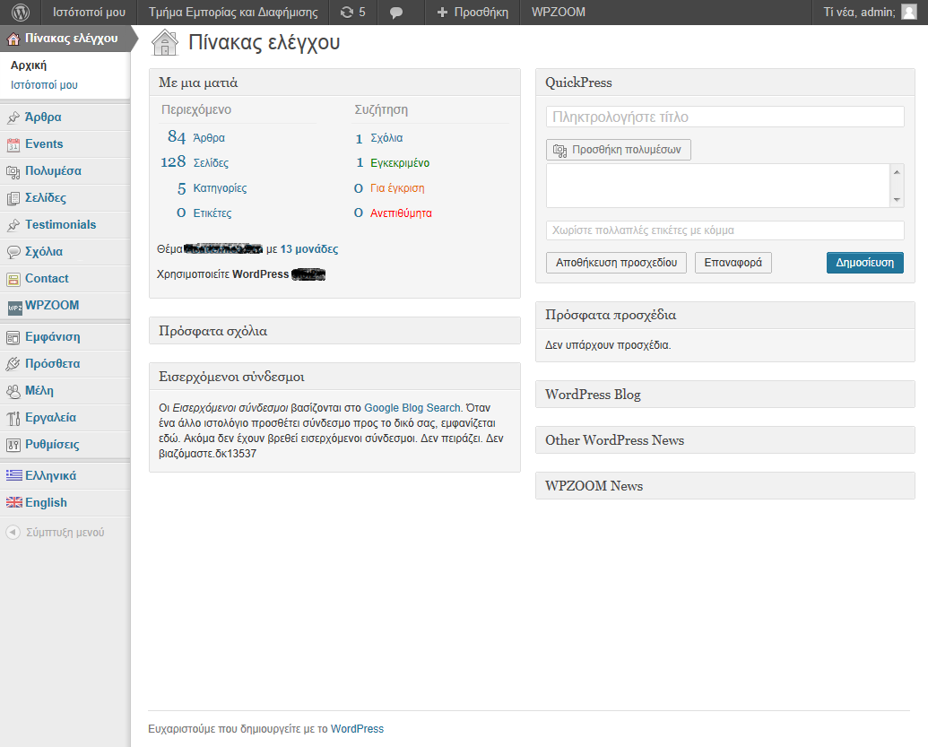The image size is (928, 747).
Task: Open Τμήμα Εμπορίας και Διαφήμισης site menu
Action: coord(233,12)
